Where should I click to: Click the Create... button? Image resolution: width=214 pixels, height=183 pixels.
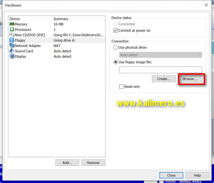click(x=163, y=79)
